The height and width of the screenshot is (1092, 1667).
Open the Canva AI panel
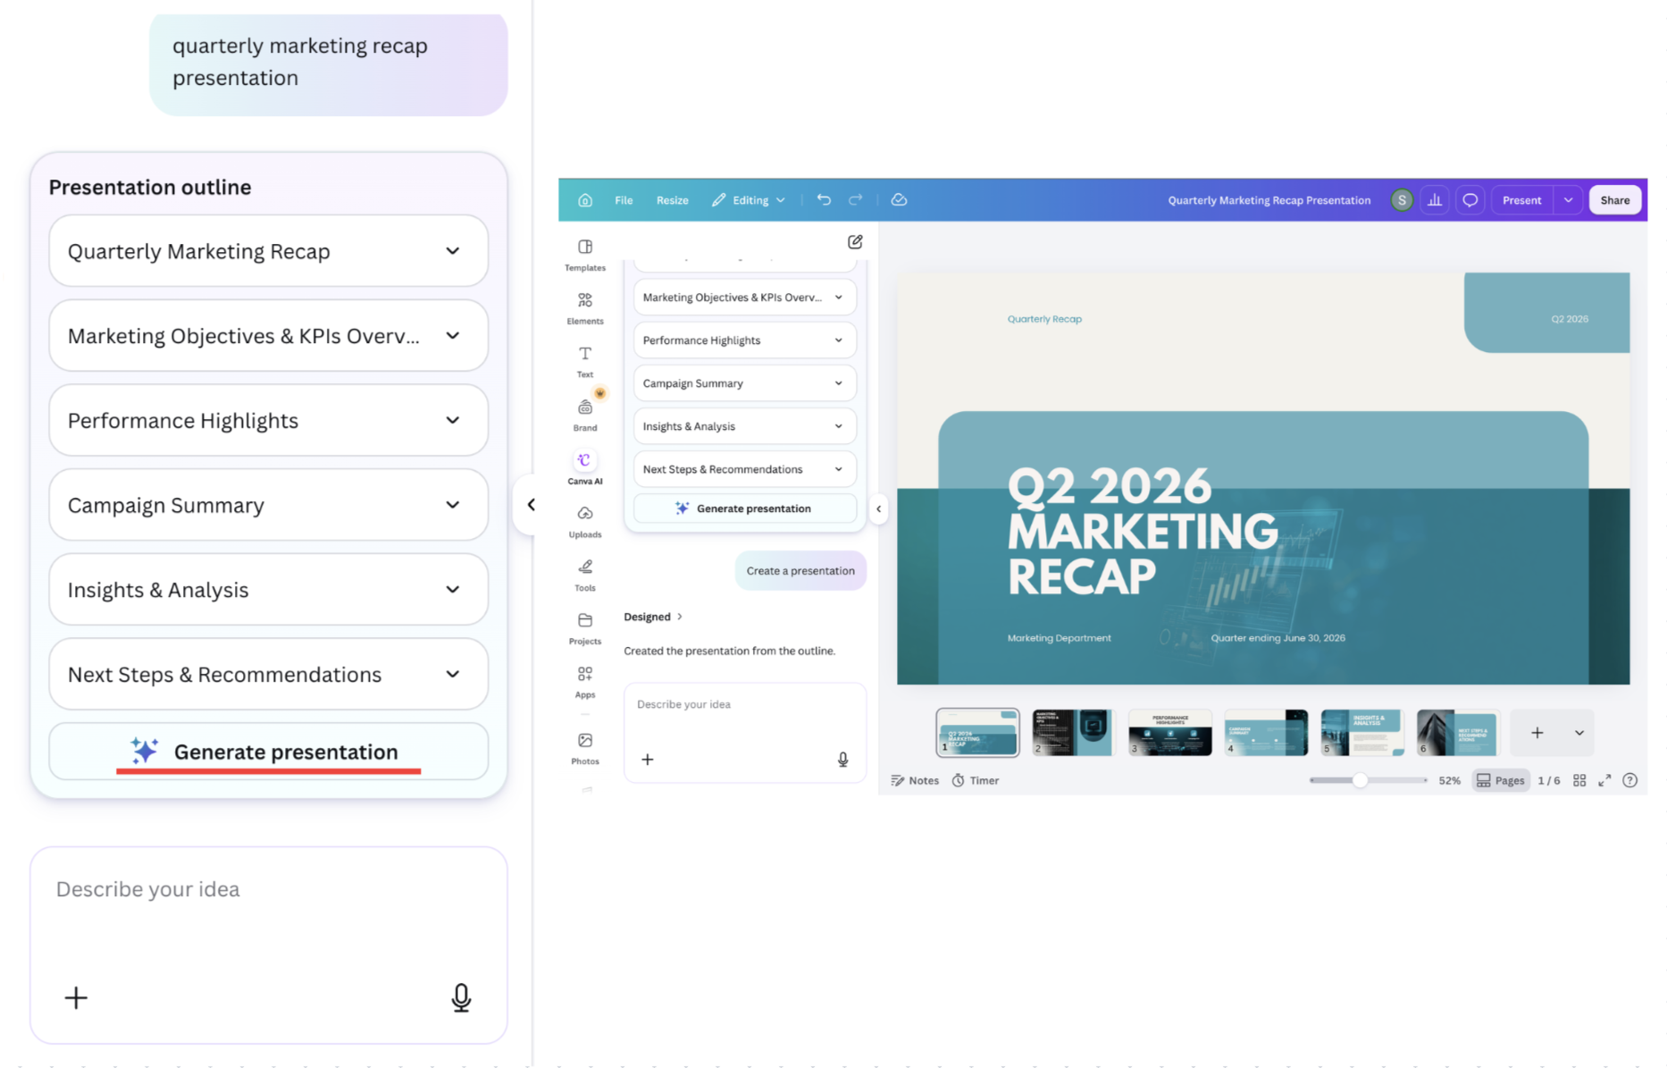point(585,467)
